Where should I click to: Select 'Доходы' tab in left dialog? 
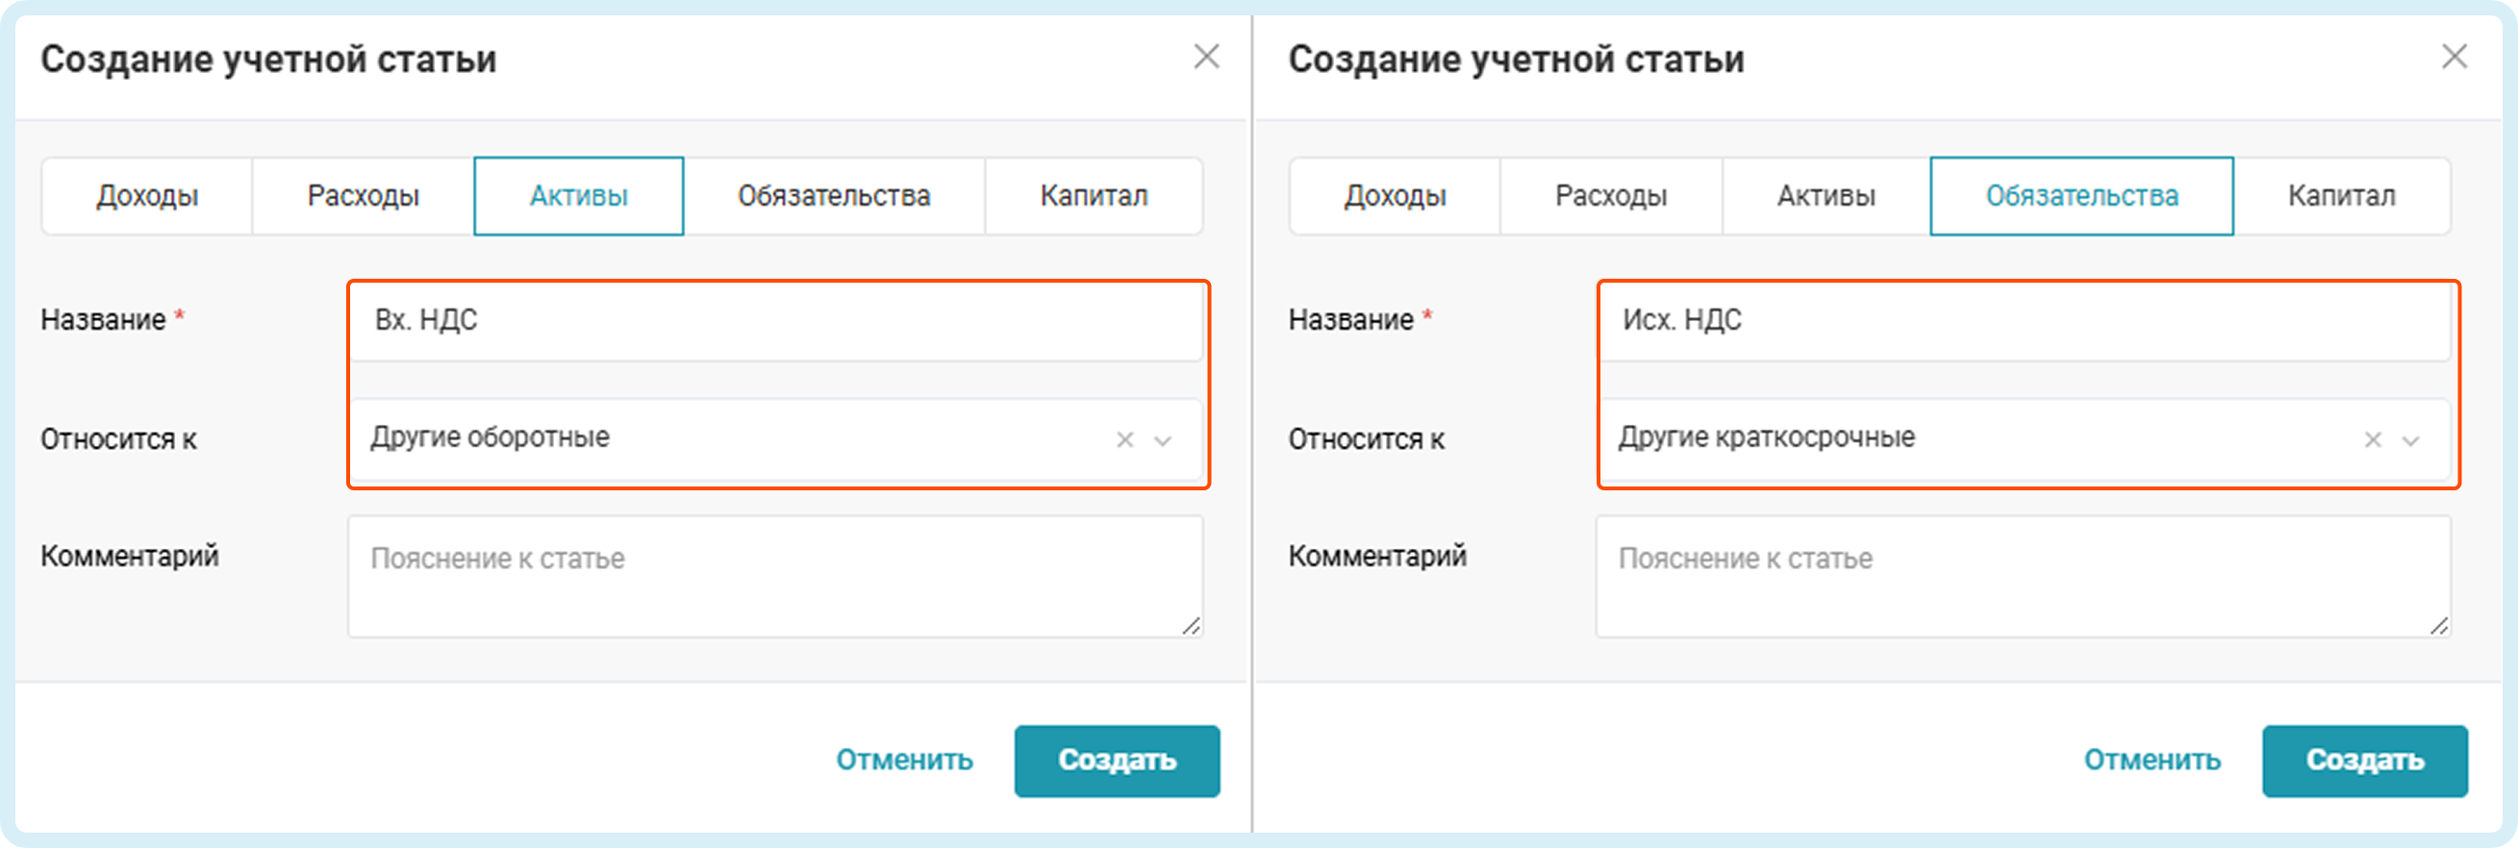coord(147,196)
